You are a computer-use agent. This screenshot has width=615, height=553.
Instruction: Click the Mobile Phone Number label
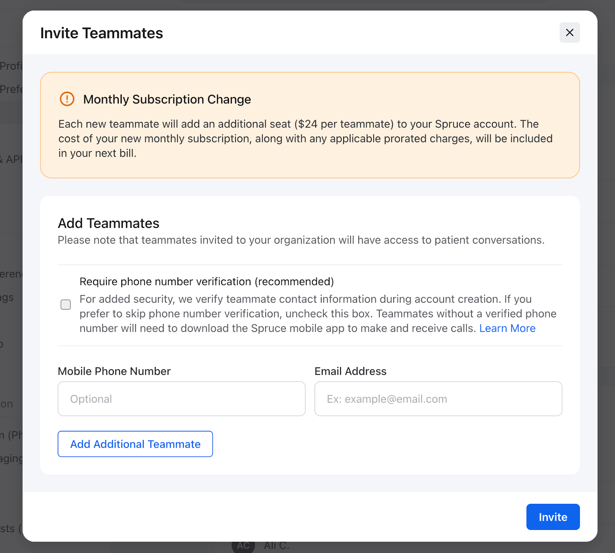[114, 371]
